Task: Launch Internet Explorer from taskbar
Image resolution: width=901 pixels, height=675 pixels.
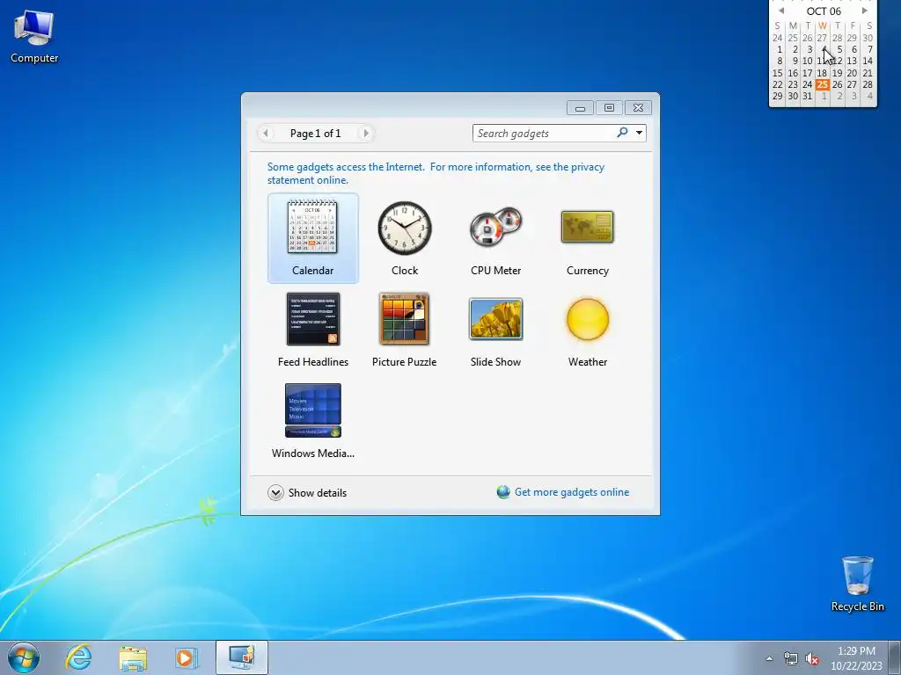Action: coord(78,657)
